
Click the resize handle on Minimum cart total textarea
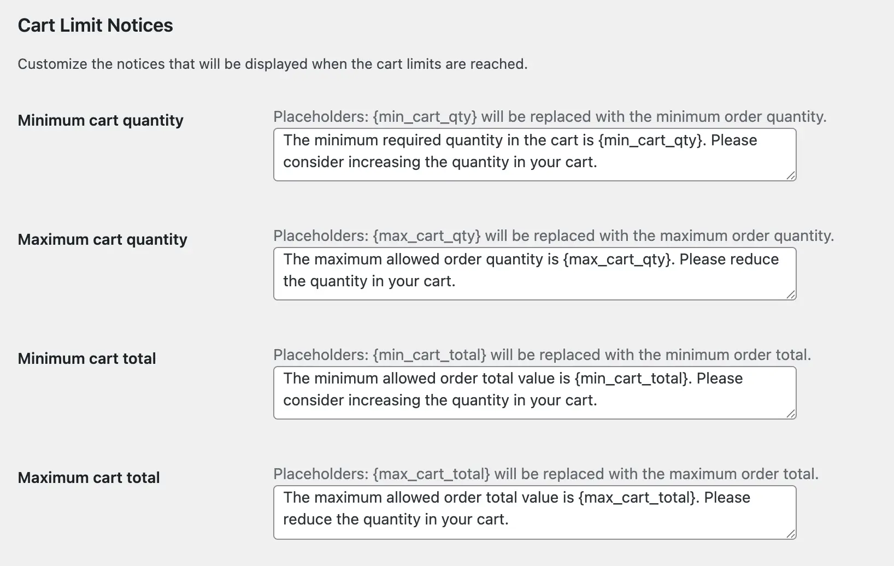791,415
